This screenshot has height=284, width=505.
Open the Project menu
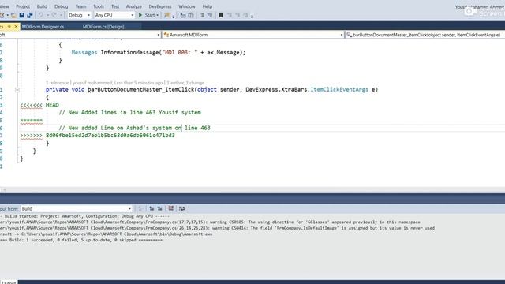(x=23, y=6)
